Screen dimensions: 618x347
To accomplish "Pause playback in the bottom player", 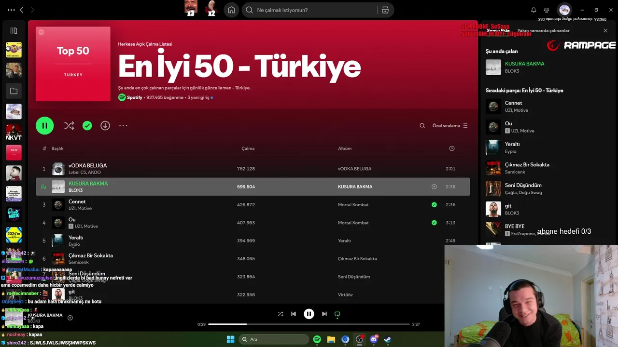I will (x=309, y=314).
